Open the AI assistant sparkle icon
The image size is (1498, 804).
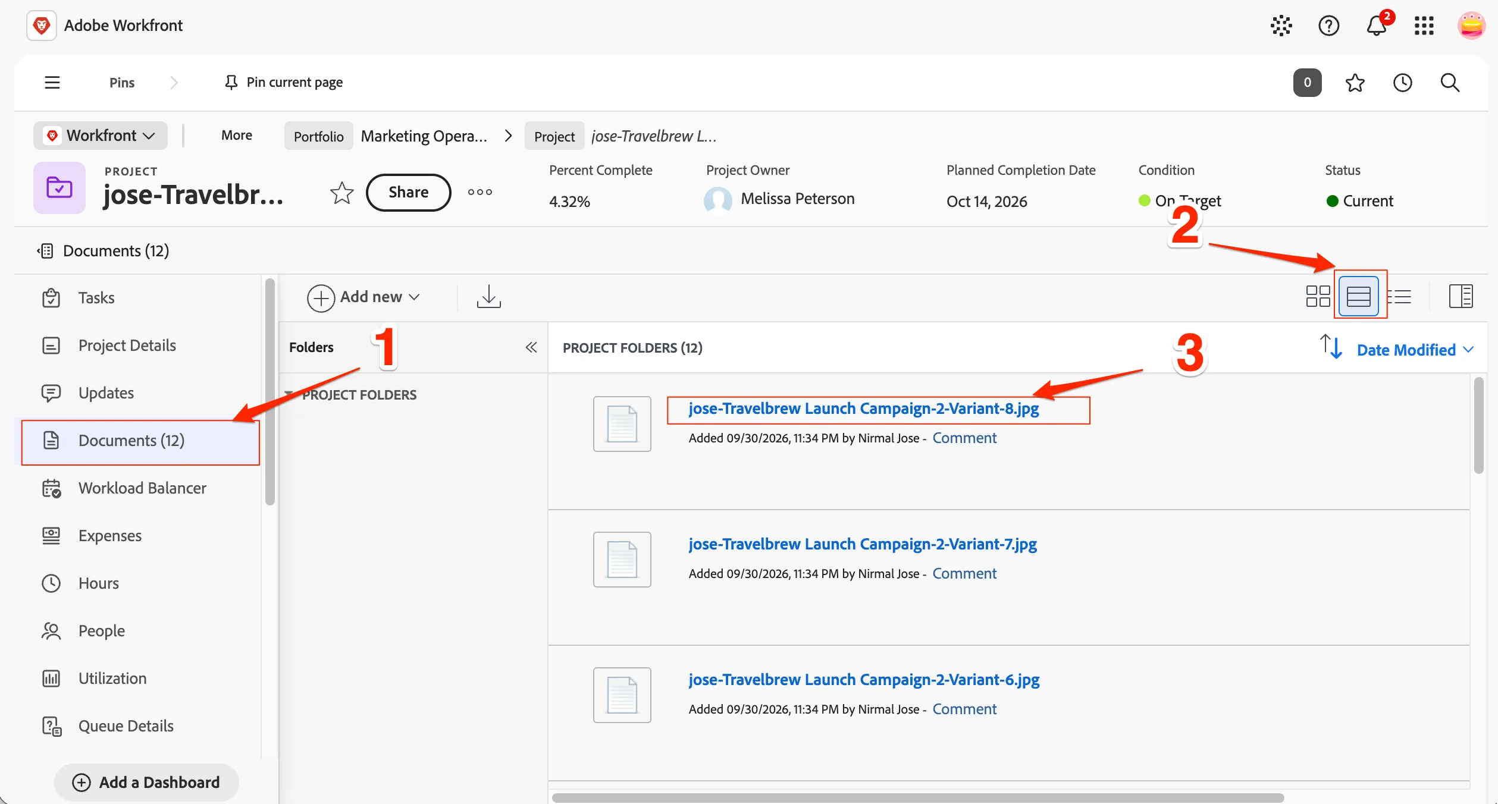click(1281, 26)
